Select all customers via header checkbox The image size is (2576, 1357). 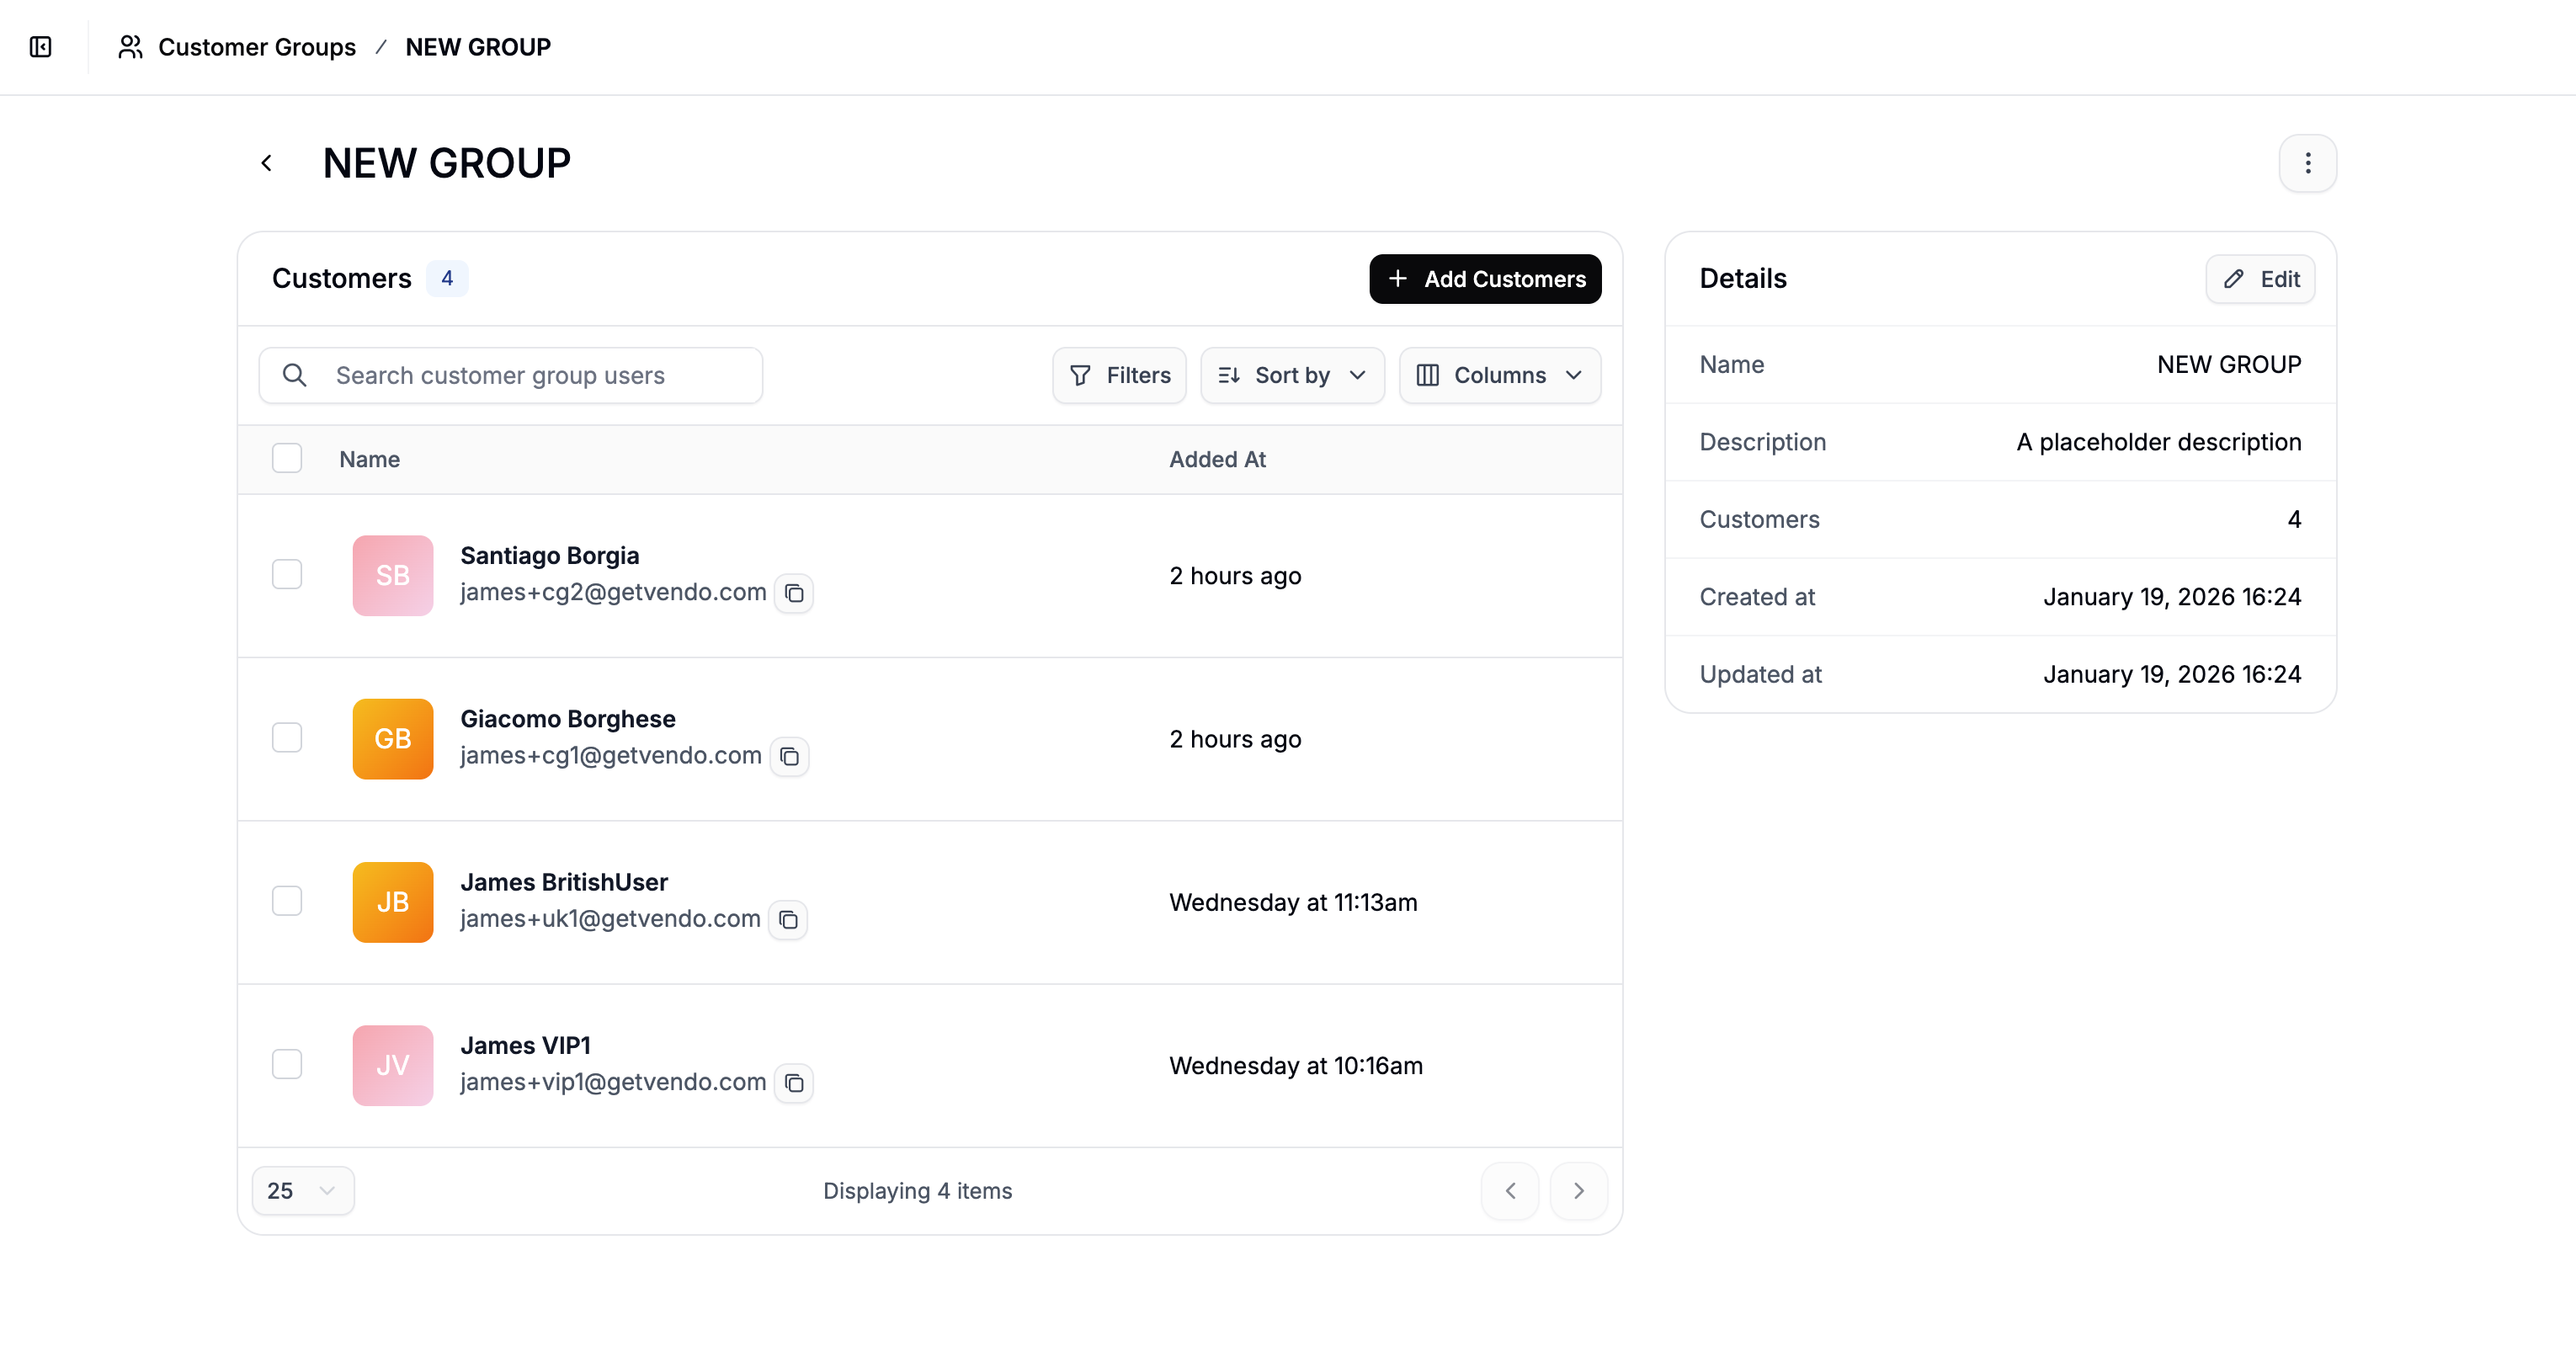pos(287,458)
